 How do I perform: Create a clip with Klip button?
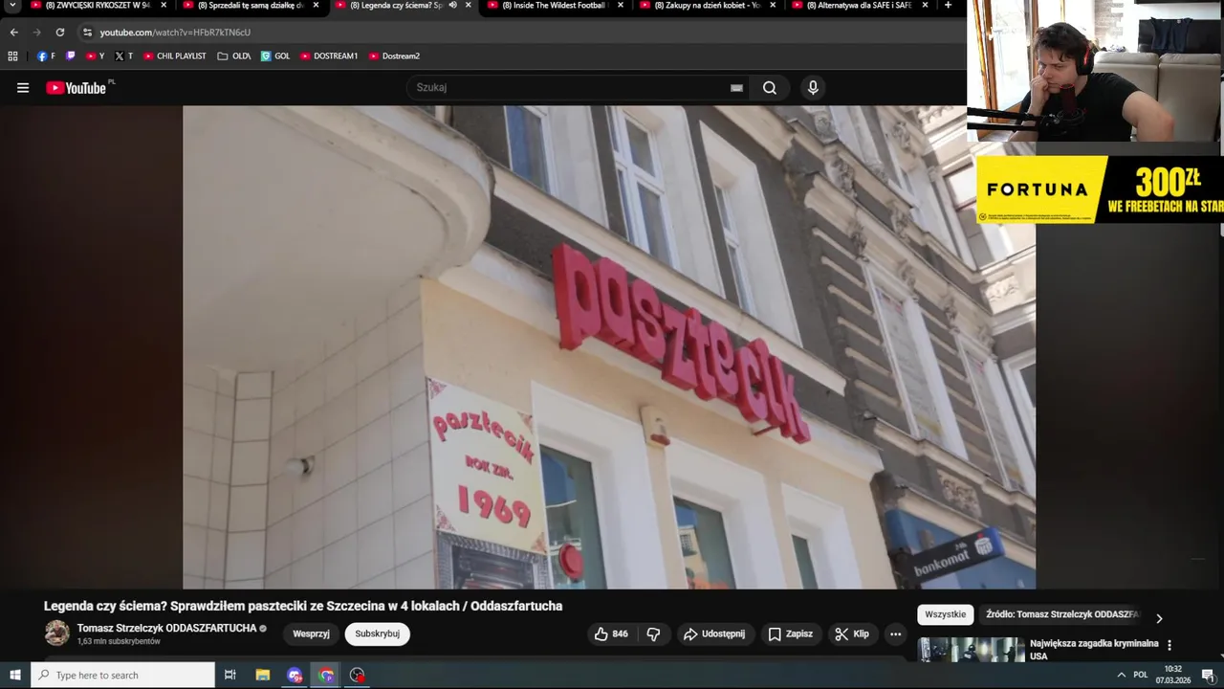click(852, 633)
